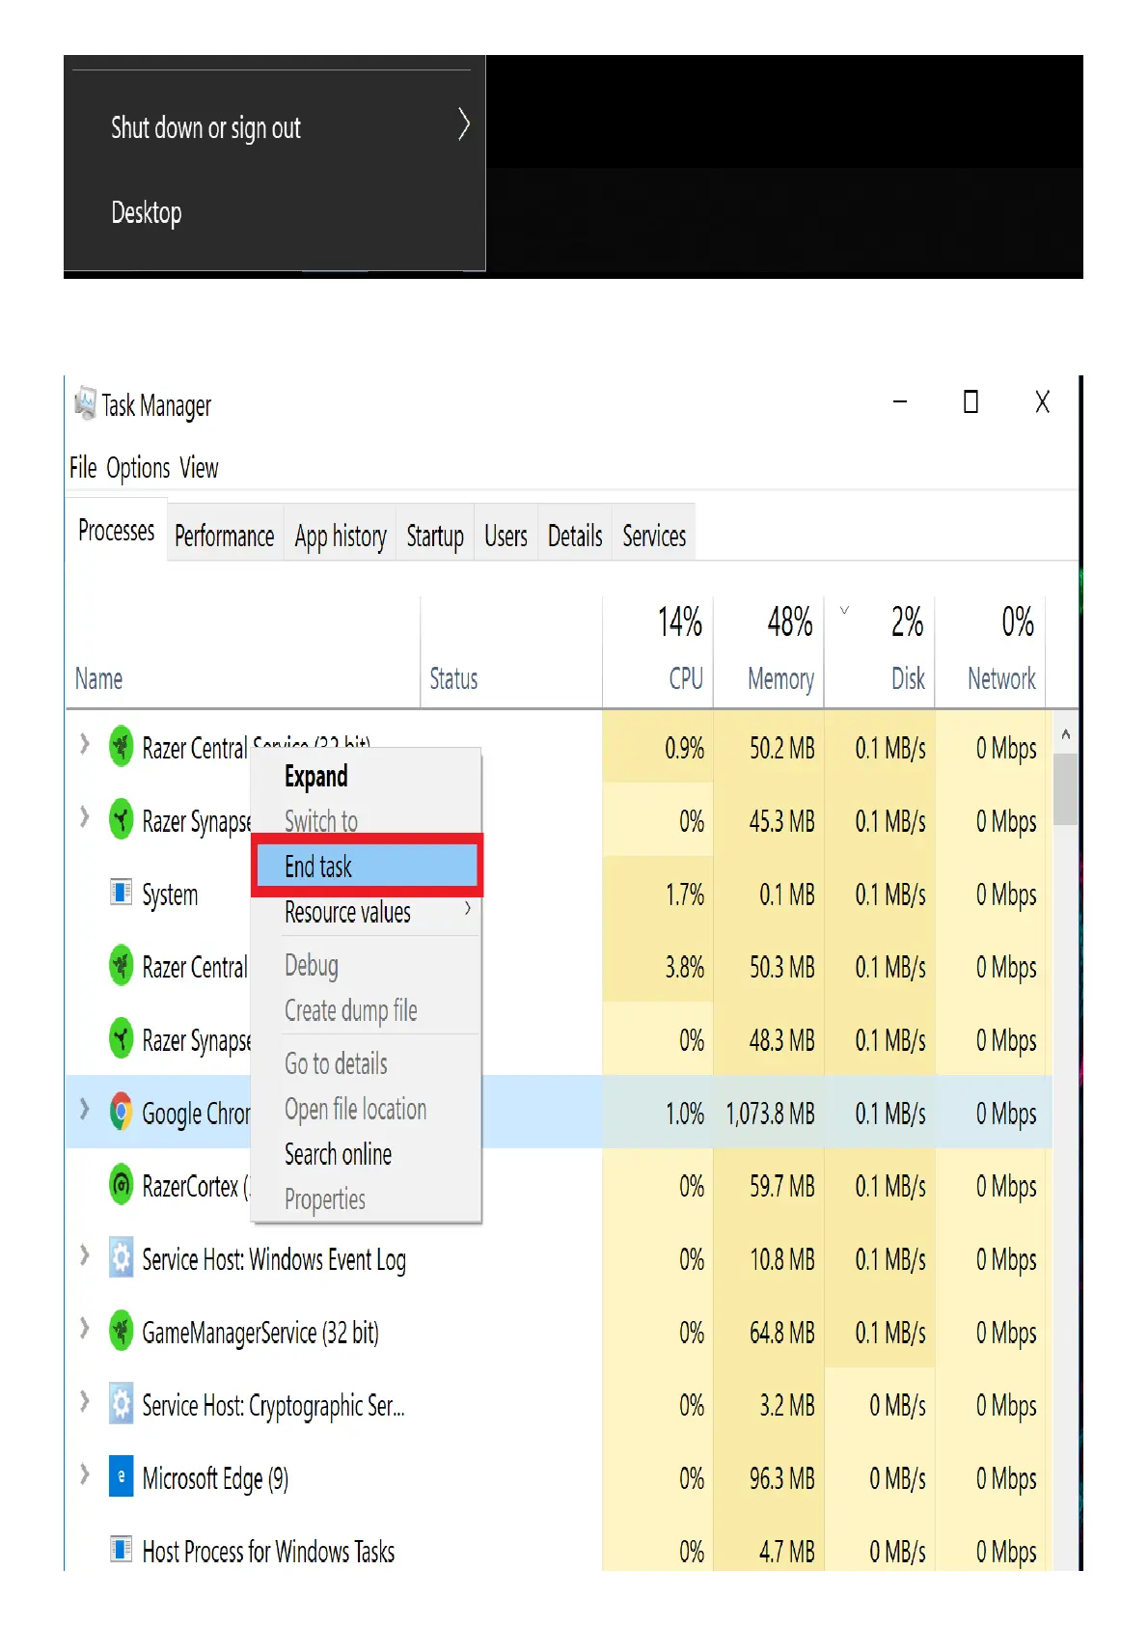Image resolution: width=1148 pixels, height=1625 pixels.
Task: Minimize the Task Manager window
Action: (900, 401)
